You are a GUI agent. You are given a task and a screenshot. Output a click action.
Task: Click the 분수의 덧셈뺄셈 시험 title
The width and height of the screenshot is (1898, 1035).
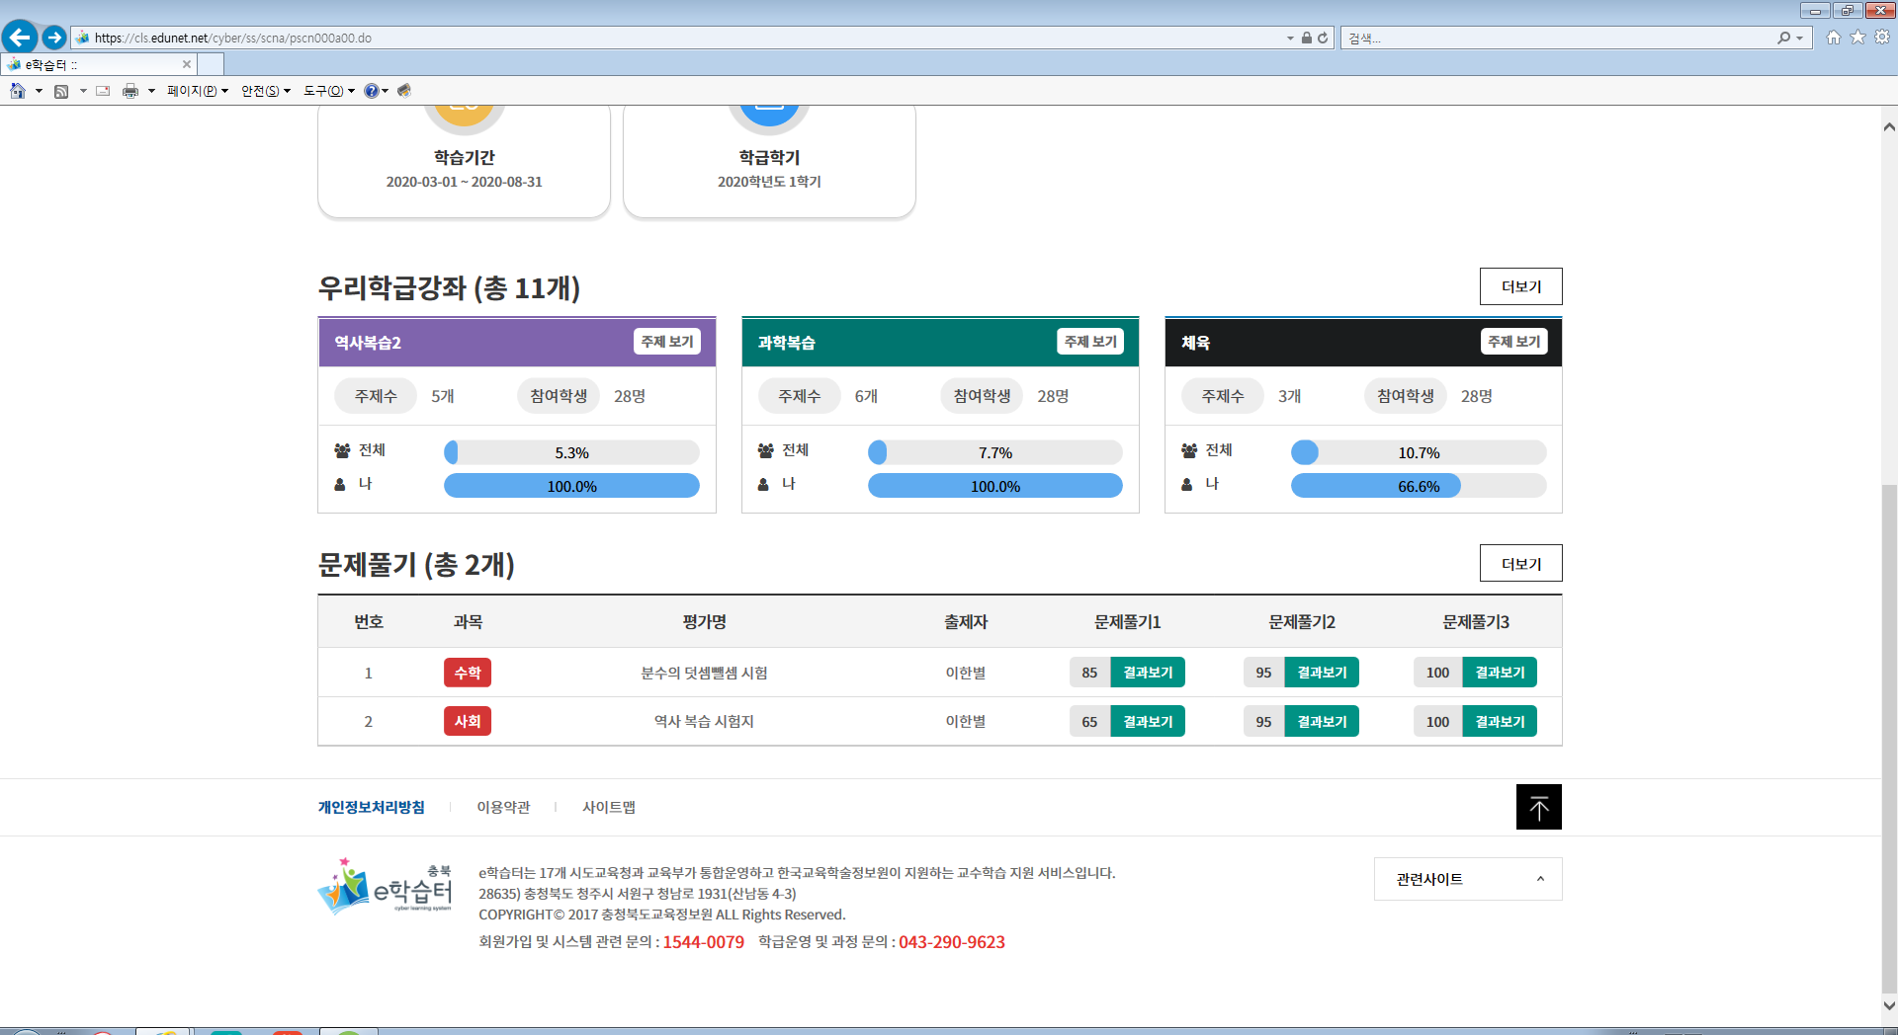coord(704,673)
